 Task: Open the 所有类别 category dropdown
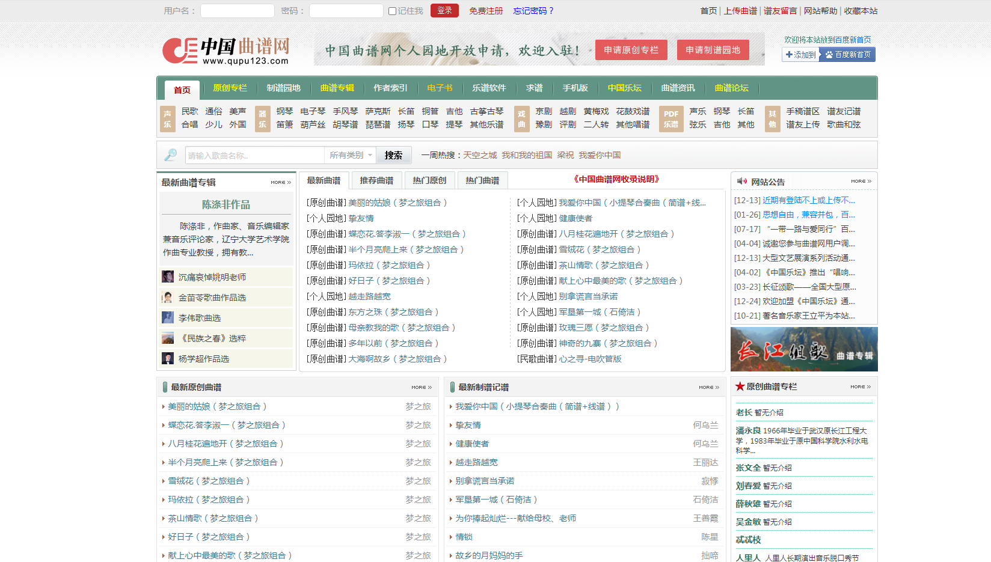351,155
